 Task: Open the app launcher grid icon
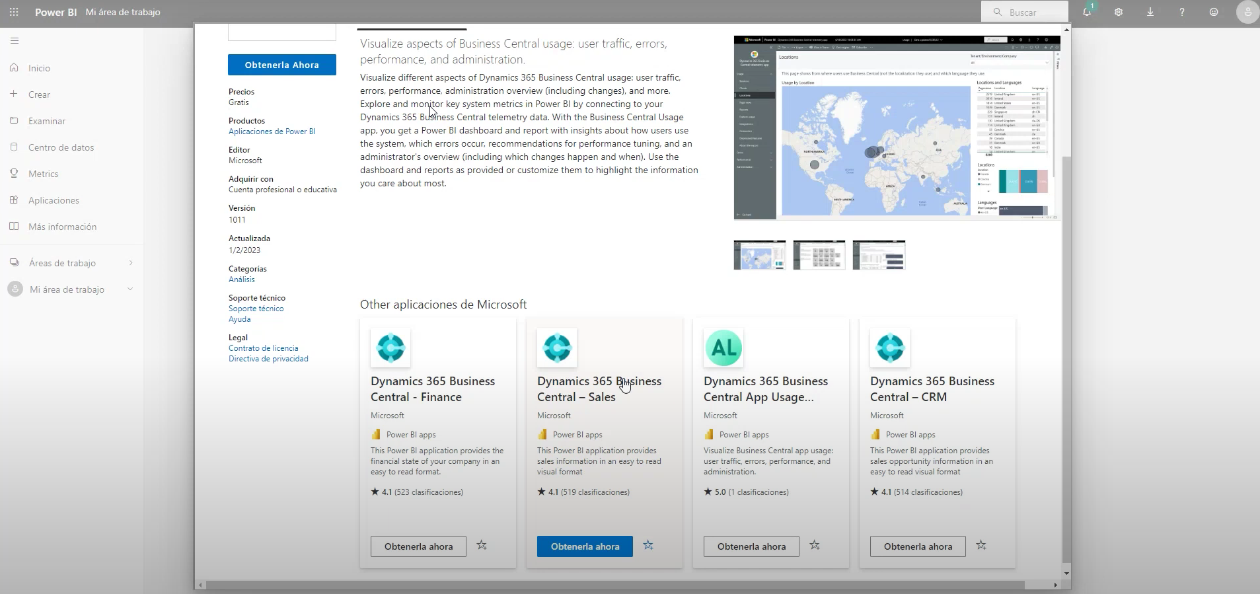[x=14, y=12]
